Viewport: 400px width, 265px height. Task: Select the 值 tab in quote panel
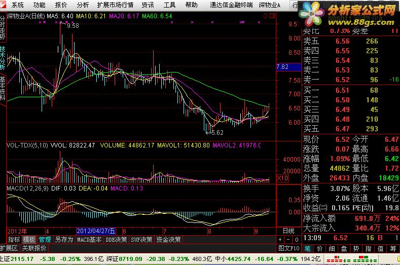[x=380, y=248]
